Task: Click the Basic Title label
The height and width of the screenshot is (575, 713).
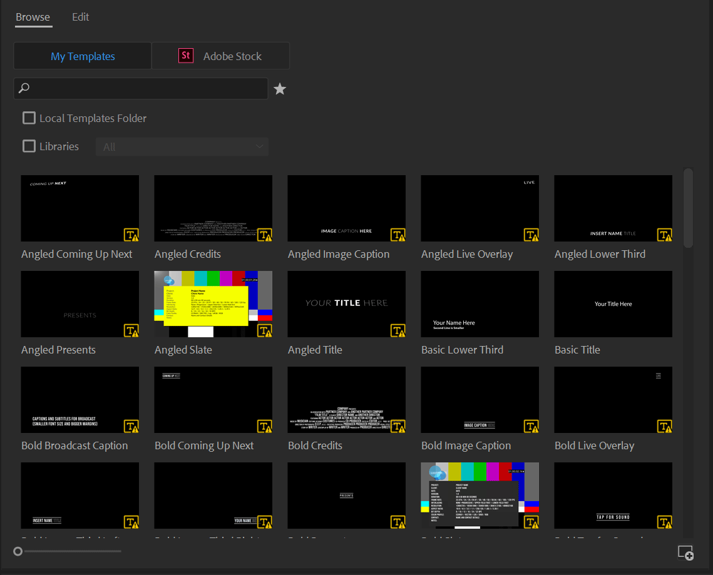Action: pyautogui.click(x=578, y=350)
